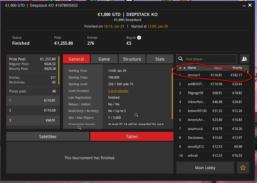Image resolution: width=257 pixels, height=183 pixels.
Task: Select player row AmericAn...
Action: (211, 120)
